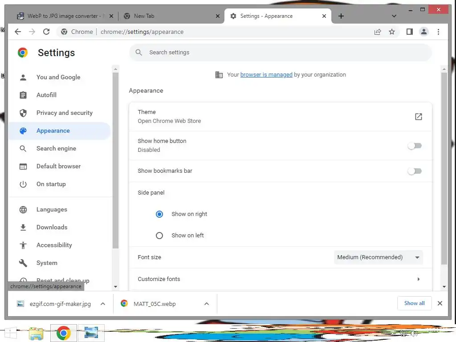
Task: Focus the Search settings field
Action: point(281,53)
